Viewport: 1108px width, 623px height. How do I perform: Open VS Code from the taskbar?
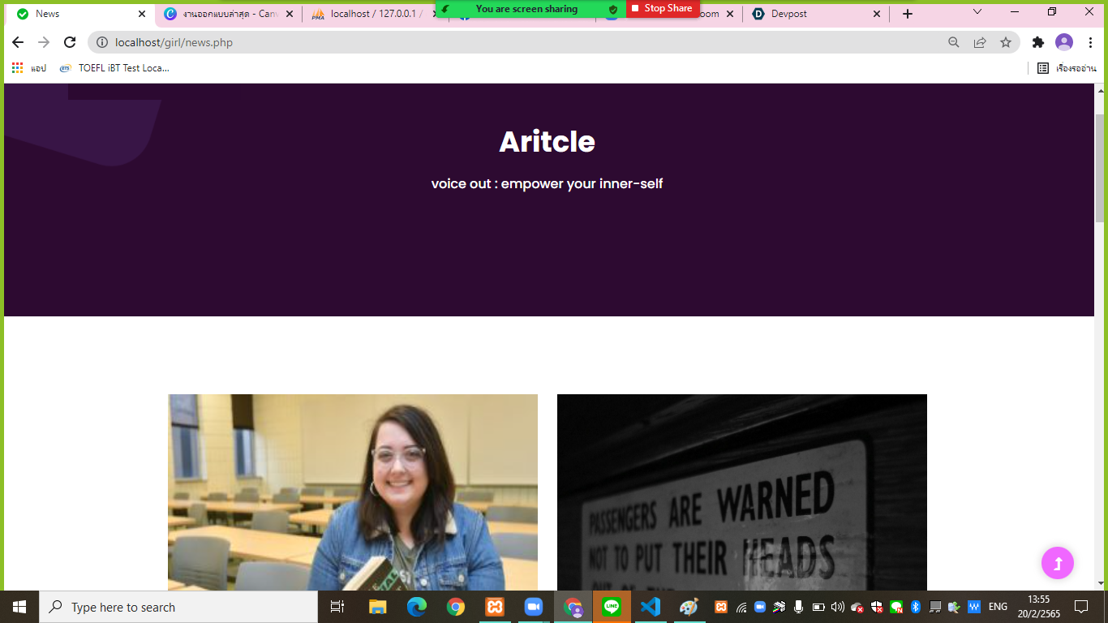(650, 607)
